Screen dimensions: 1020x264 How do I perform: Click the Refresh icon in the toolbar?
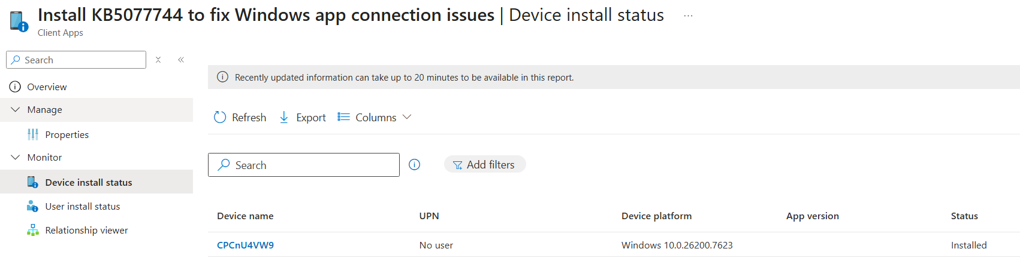(x=220, y=118)
